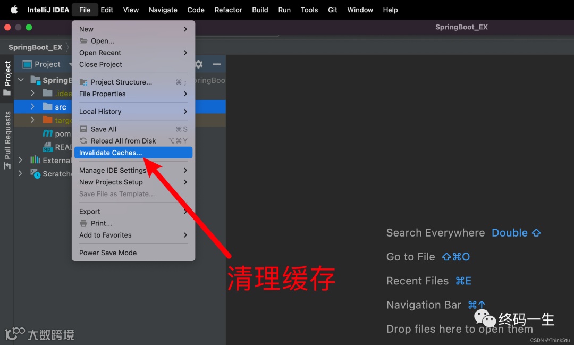Toggle Power Save Mode
The height and width of the screenshot is (345, 574).
pyautogui.click(x=133, y=253)
